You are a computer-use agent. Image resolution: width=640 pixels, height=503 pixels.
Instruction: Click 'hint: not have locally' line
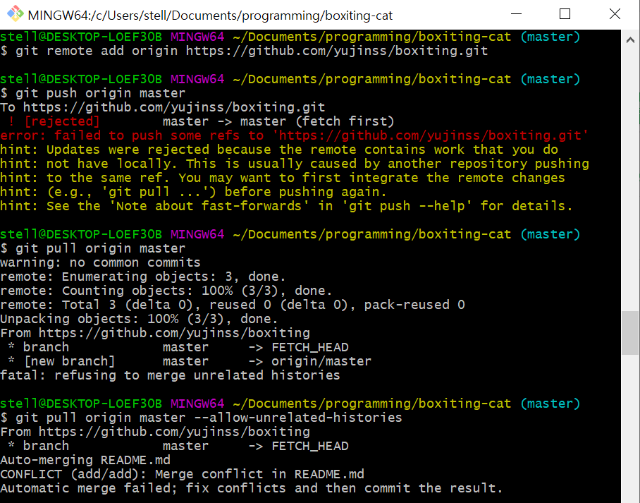tap(295, 164)
